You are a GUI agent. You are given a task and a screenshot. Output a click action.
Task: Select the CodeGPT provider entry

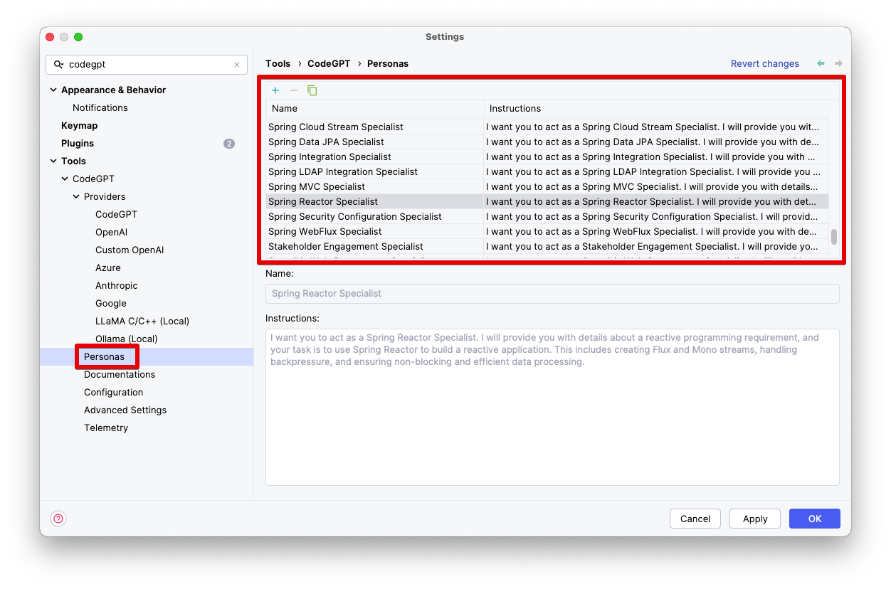tap(116, 215)
